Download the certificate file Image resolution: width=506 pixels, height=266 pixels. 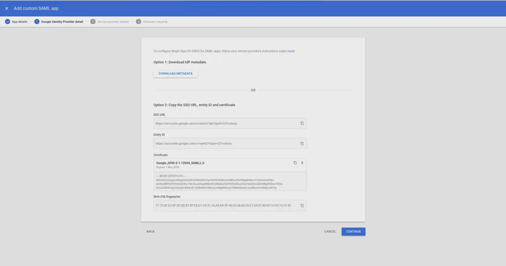302,163
